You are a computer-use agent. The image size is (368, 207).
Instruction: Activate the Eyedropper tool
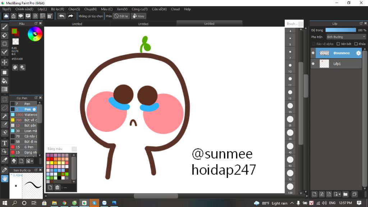point(4,170)
